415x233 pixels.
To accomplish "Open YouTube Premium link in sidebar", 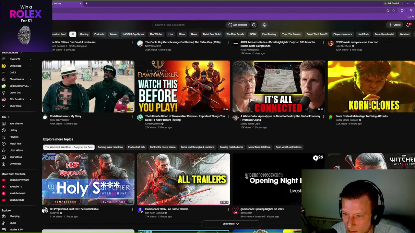I will [19, 180].
